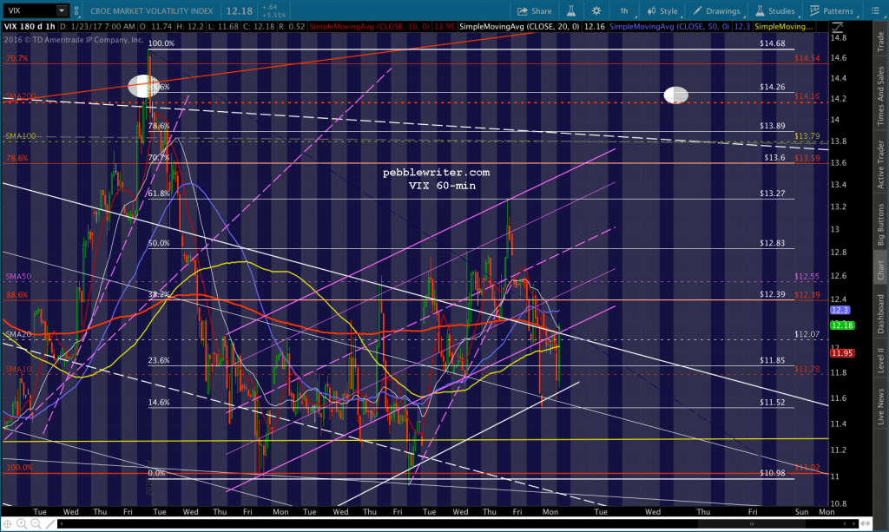Click the SMA200 line label on left
Screen dimensions: 889x532
click(21, 96)
